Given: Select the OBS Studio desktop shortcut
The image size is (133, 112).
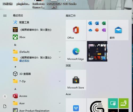Looking at the screenshot, I should coord(69,3).
